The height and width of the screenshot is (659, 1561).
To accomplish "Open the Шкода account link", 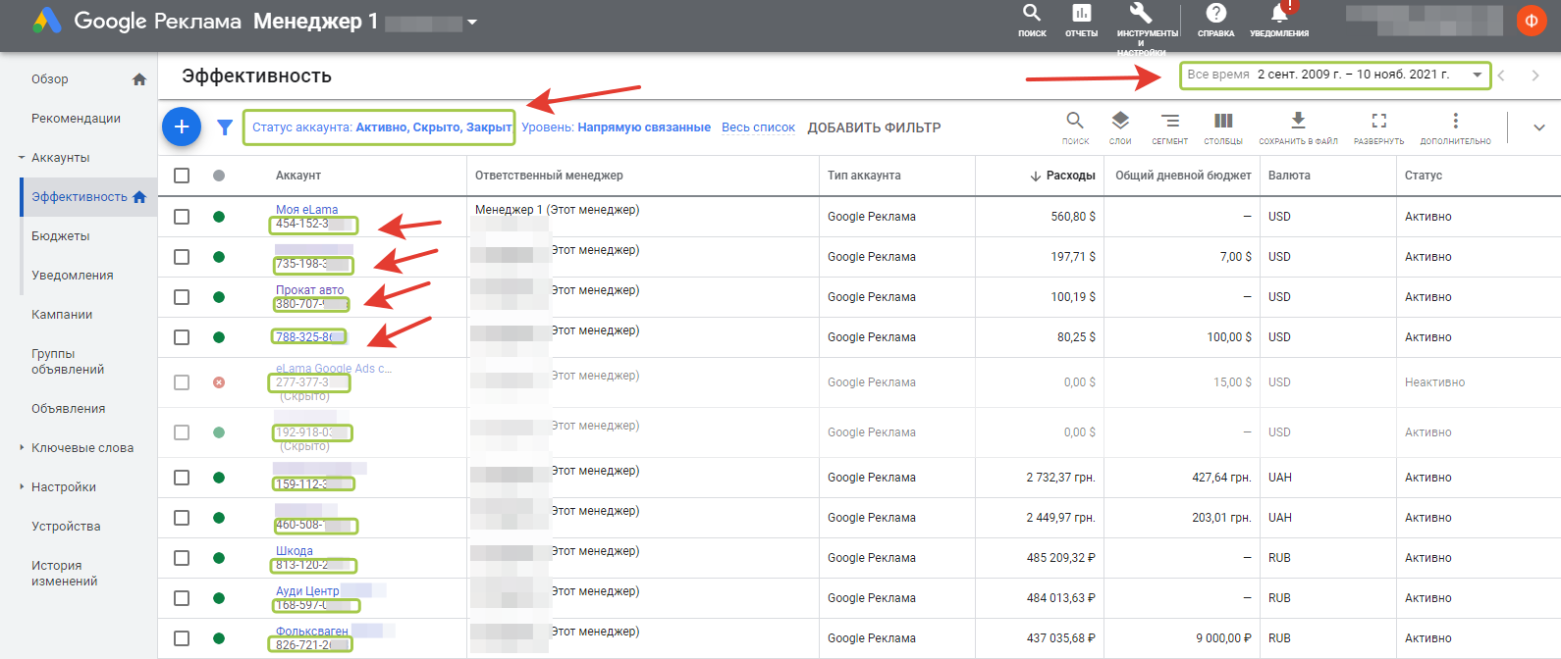I will coord(295,551).
